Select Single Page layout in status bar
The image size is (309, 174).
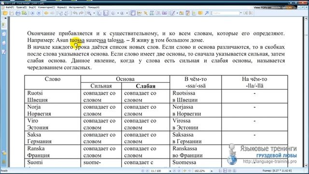221,171
